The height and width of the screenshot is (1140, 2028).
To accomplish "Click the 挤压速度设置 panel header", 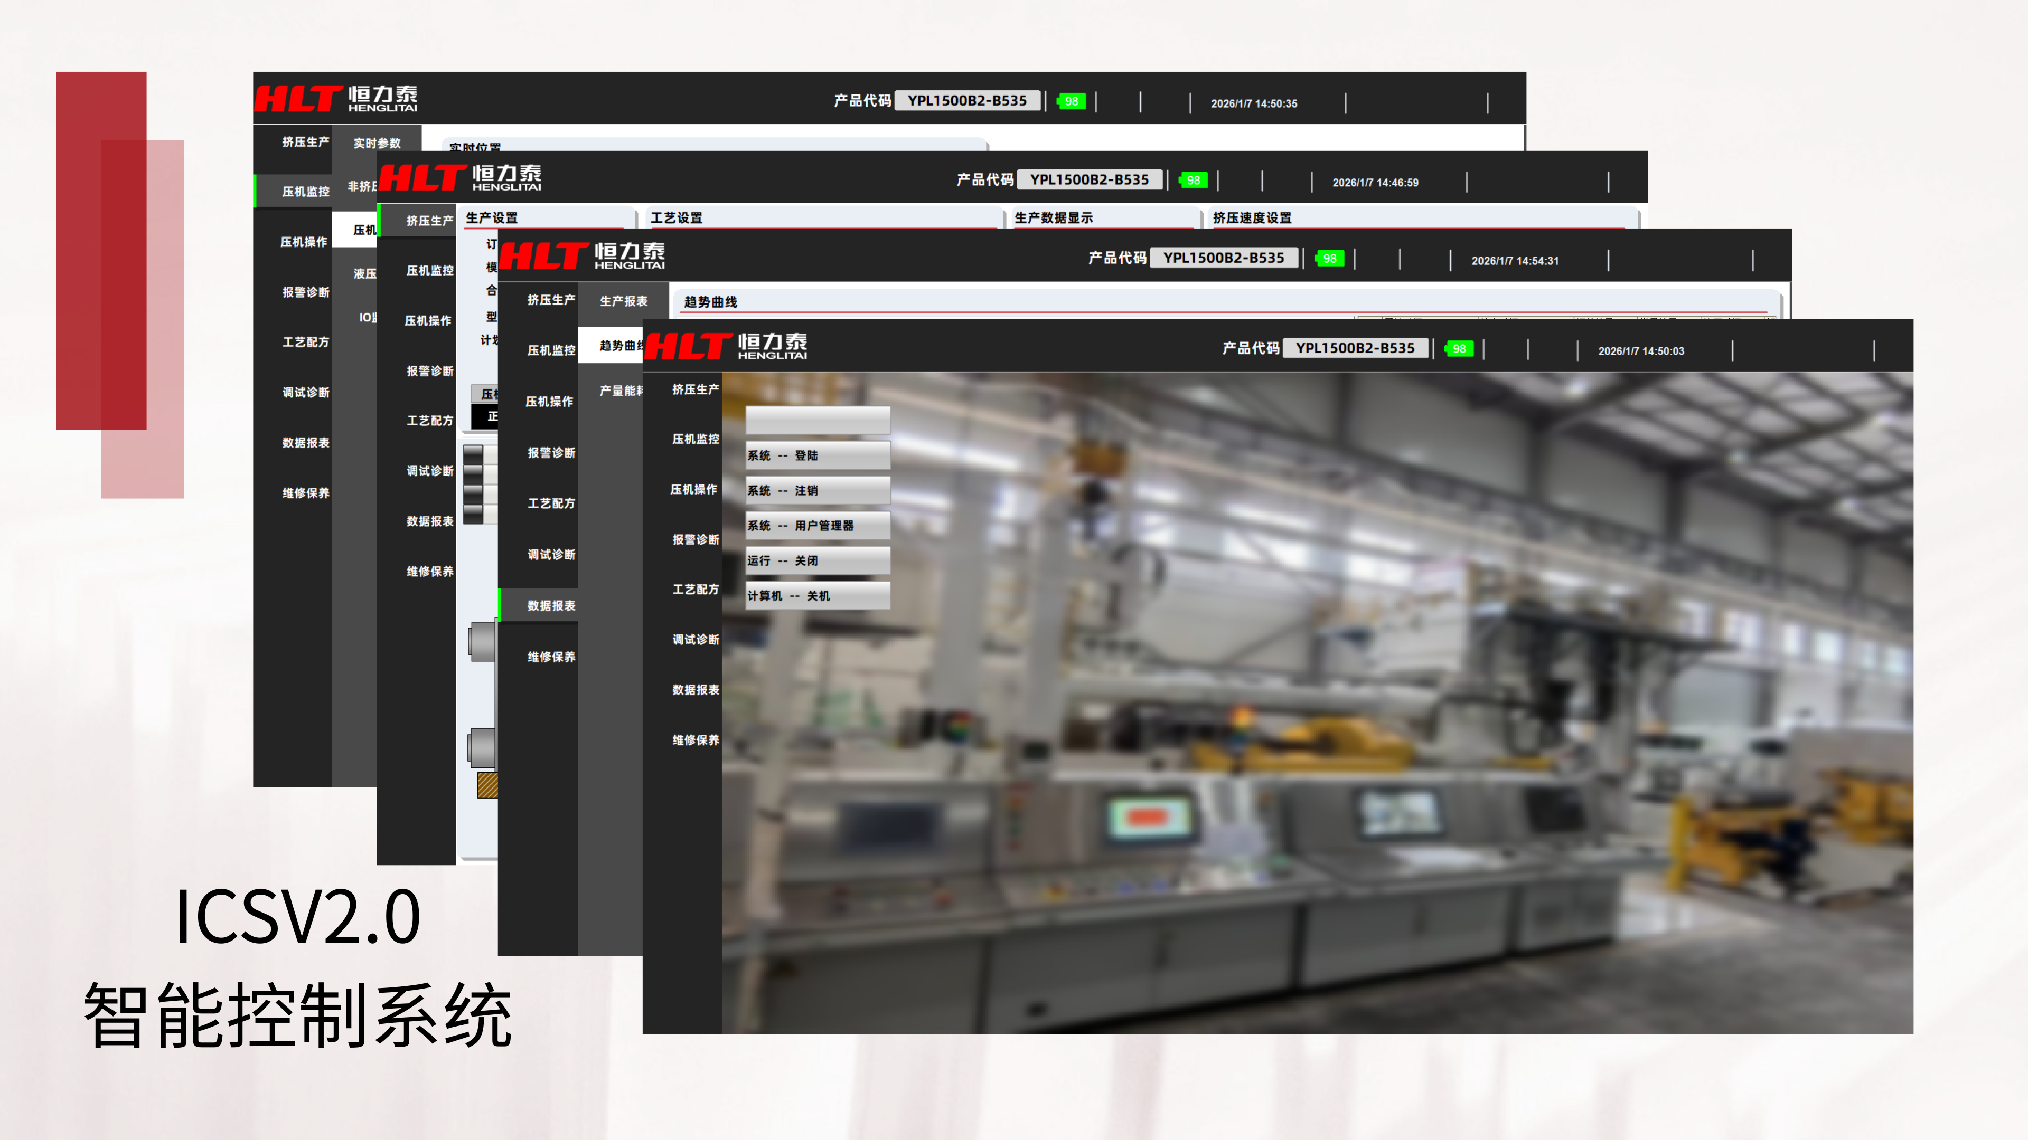I will (x=1252, y=218).
